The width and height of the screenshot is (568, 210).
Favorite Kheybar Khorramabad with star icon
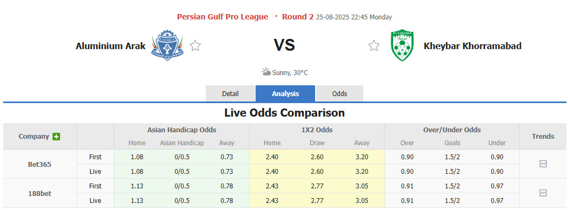374,45
